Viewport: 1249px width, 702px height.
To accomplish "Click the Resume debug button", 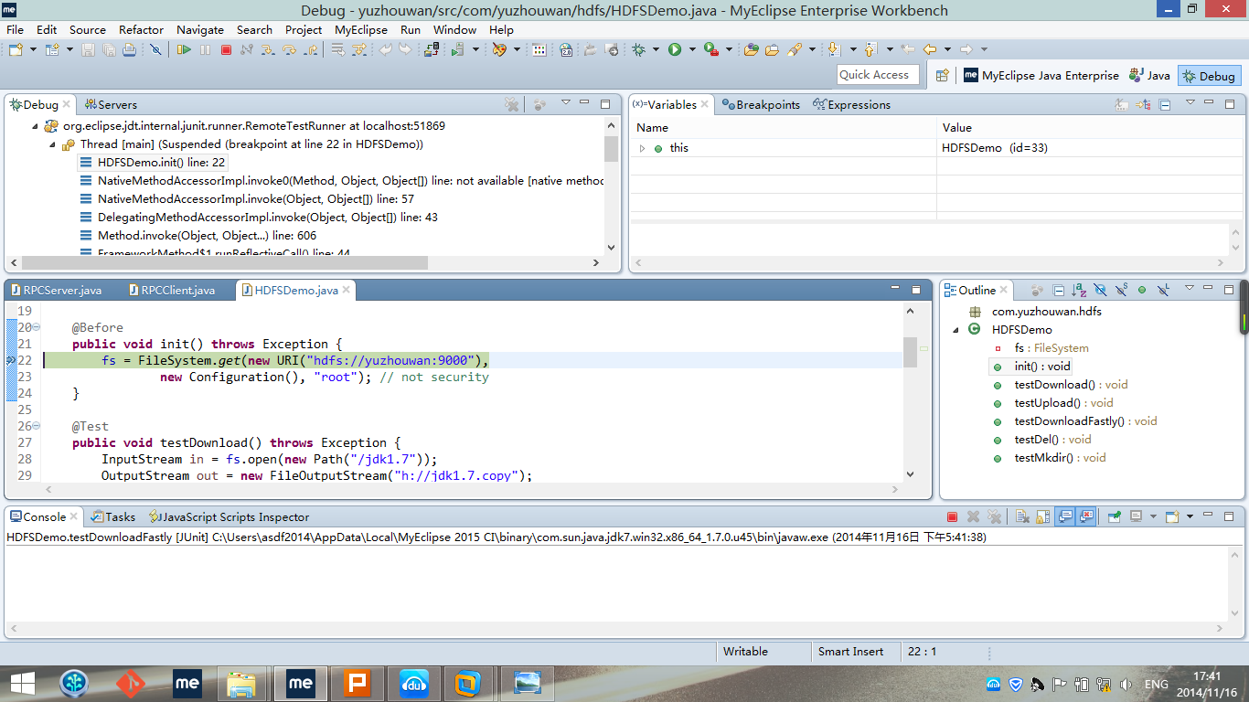I will [185, 49].
